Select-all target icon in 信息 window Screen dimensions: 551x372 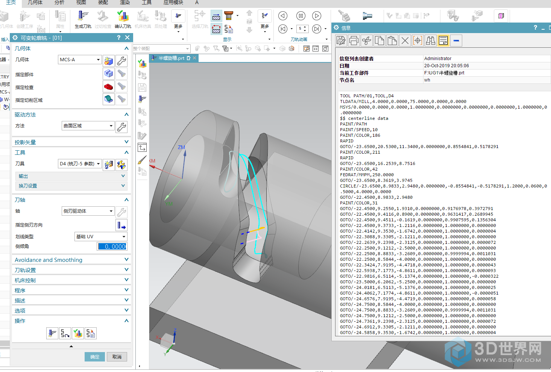(x=418, y=41)
